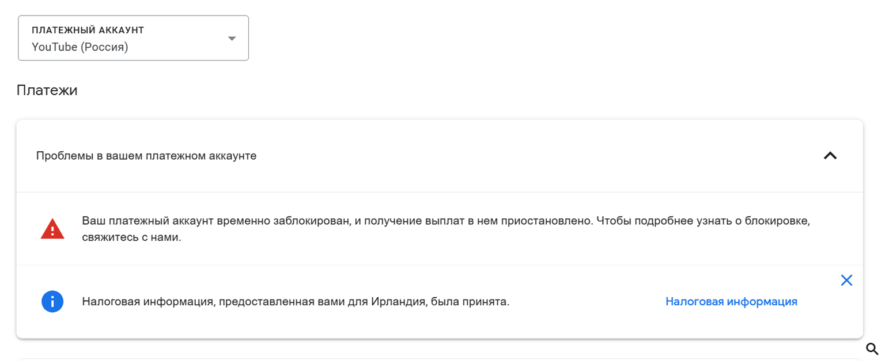Click the 'свяжитесь с нами' text line
The image size is (885, 361).
coord(131,237)
